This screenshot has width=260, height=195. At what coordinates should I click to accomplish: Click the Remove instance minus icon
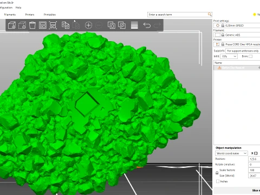[x=99, y=25]
